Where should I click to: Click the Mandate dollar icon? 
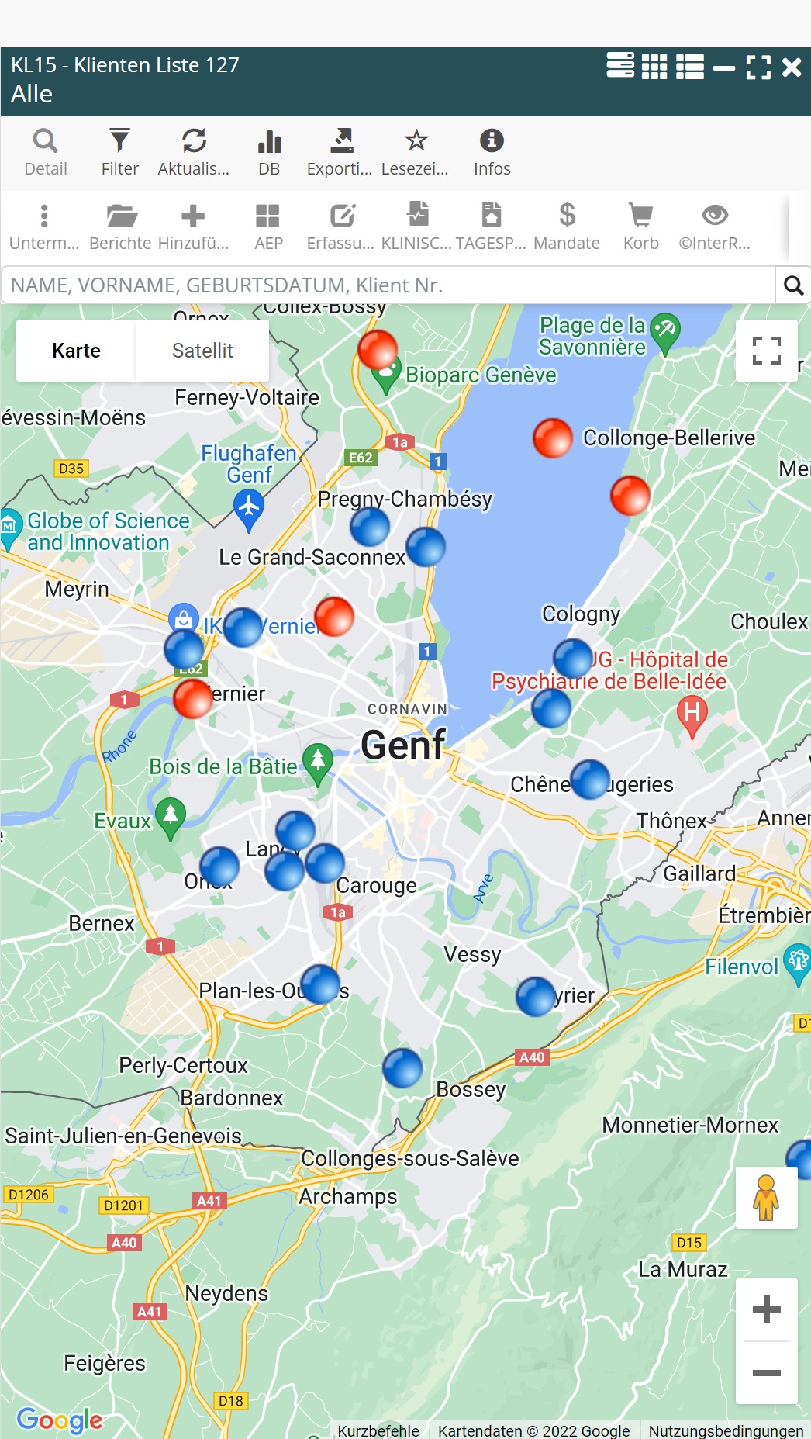pos(567,227)
